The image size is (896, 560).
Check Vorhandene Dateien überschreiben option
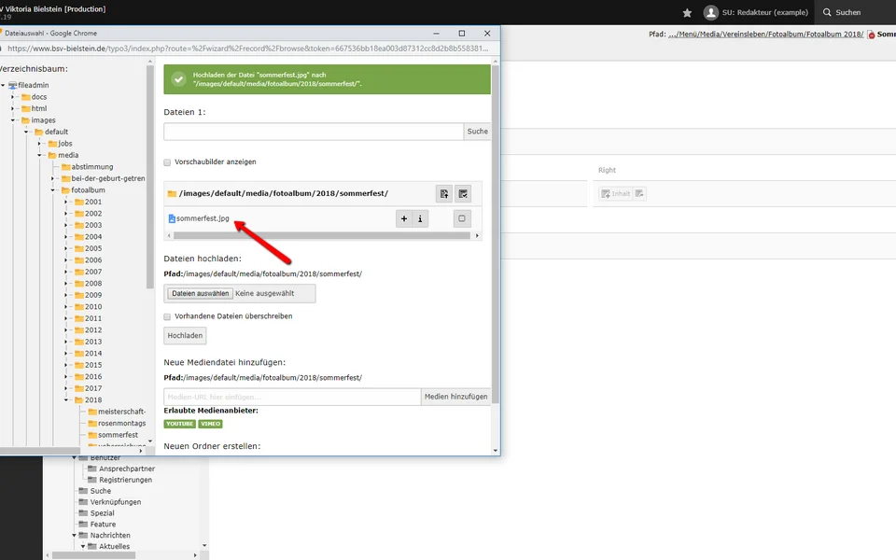168,316
